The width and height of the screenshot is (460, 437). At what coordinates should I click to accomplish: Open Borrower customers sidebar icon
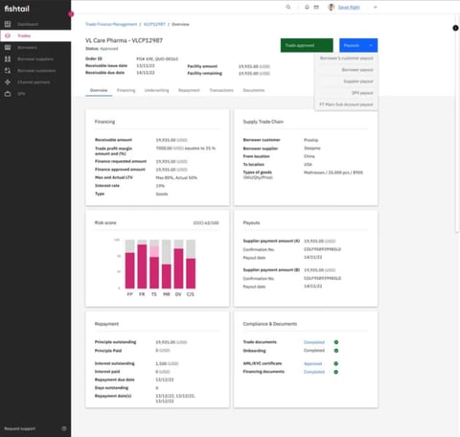(8, 71)
